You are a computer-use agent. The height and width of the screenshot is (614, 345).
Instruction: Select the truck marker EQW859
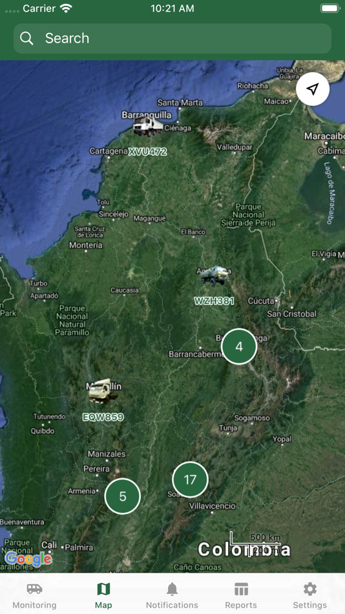point(103,391)
